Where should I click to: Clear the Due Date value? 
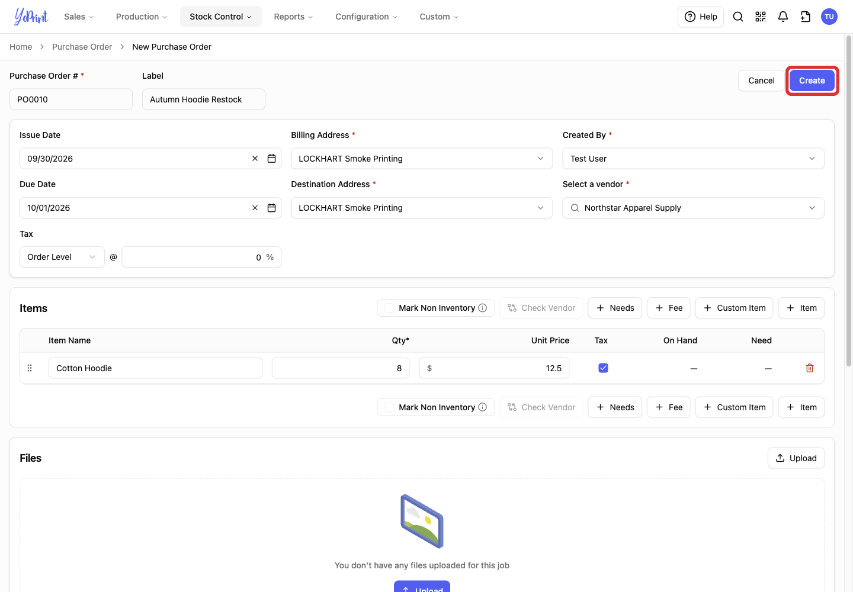click(x=255, y=208)
